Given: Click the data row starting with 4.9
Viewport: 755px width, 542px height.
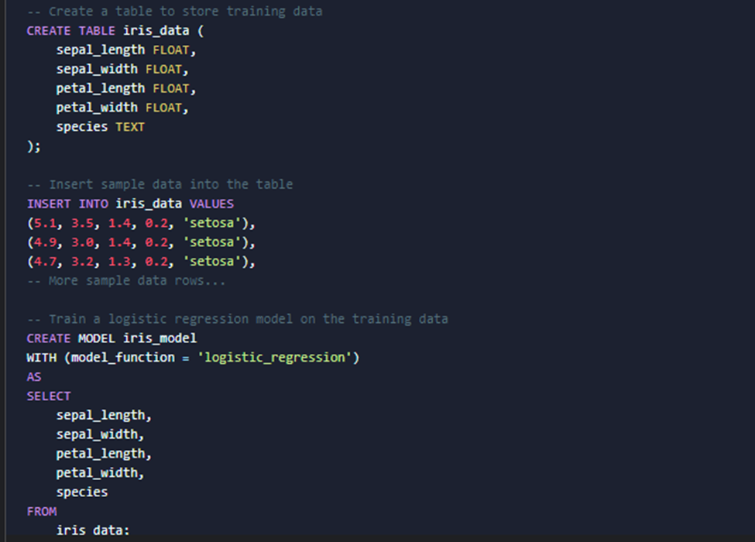Looking at the screenshot, I should tap(141, 242).
